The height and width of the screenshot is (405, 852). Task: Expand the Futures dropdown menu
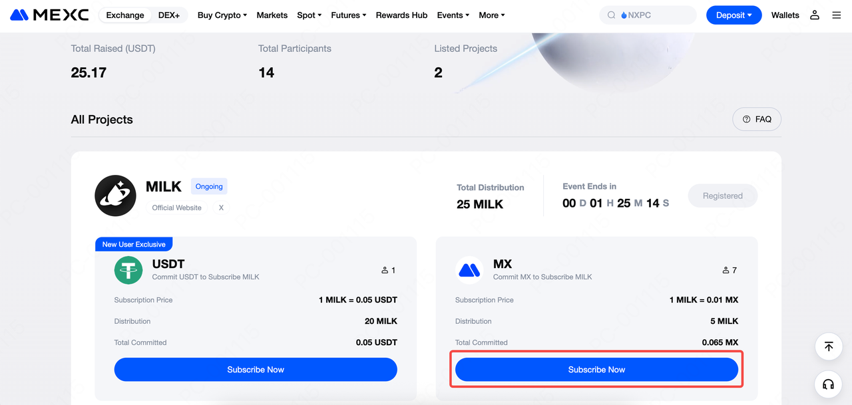pos(349,15)
